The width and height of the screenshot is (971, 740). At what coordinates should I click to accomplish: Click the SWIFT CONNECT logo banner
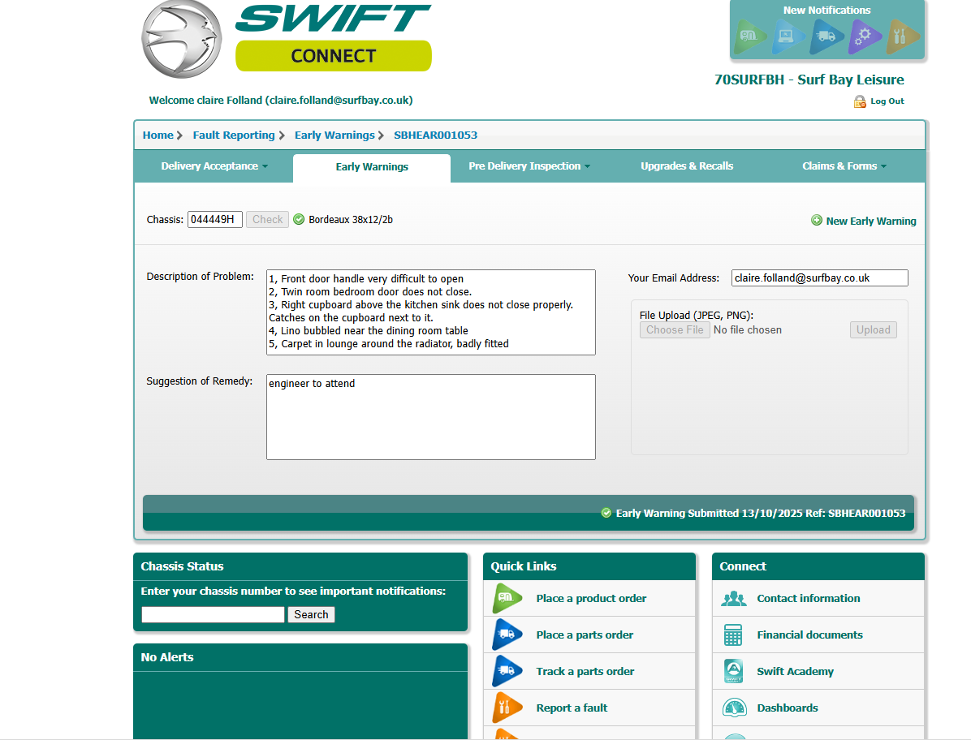333,37
